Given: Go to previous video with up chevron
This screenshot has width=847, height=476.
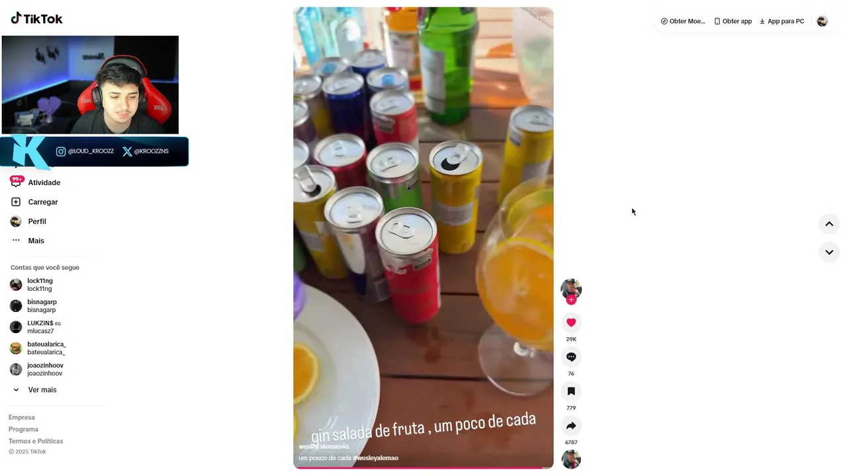Looking at the screenshot, I should click(x=829, y=224).
